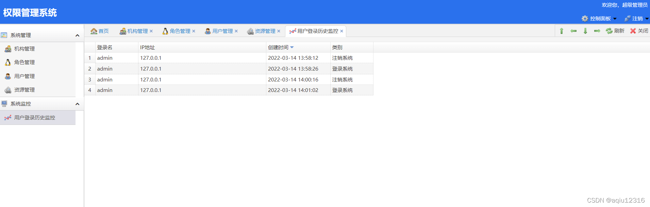Screen dimensions: 650x207
Task: Select 用户登录历史监控 in the sidebar
Action: [37, 118]
